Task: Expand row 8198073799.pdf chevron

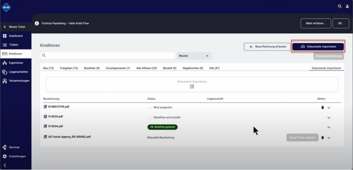Action: coord(329,108)
